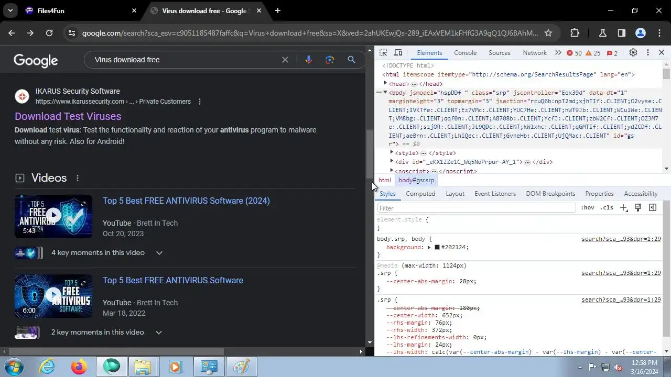The height and width of the screenshot is (377, 671).
Task: Toggle the rendering emulations paintbrush icon
Action: coord(638,208)
